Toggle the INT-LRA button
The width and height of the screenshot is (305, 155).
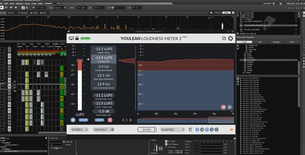click(83, 120)
